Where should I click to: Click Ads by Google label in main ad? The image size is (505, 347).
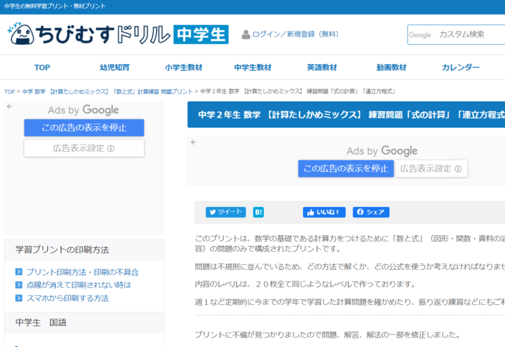point(382,150)
